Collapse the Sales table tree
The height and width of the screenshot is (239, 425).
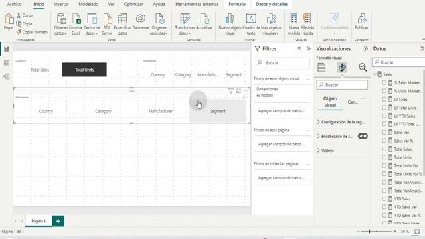click(375, 74)
